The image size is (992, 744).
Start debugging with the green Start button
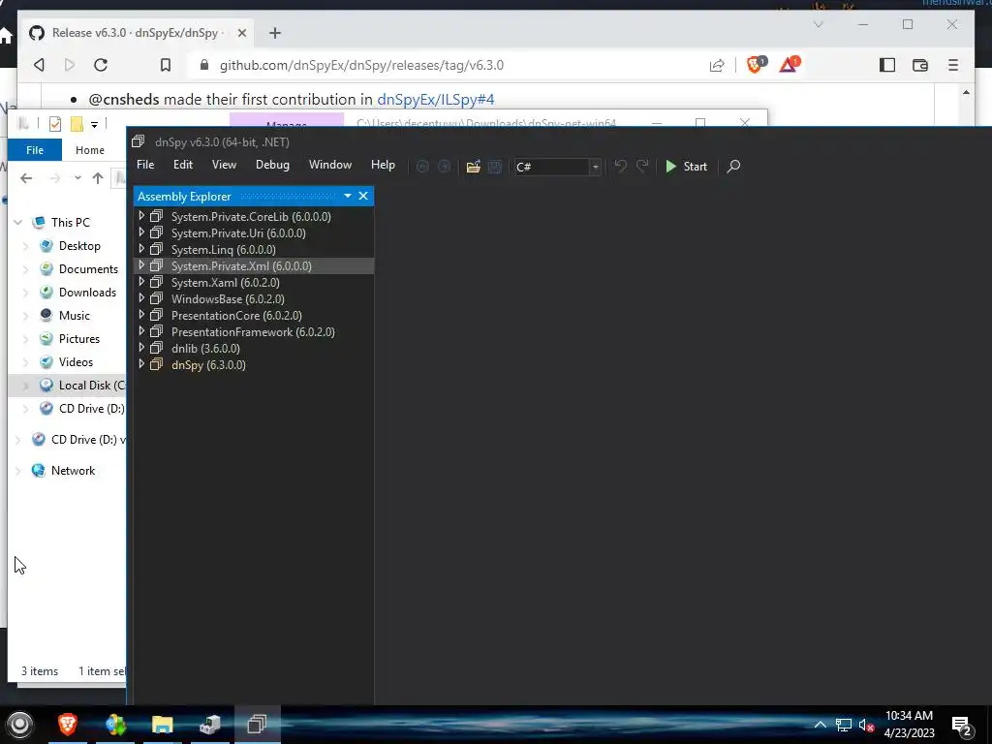[x=687, y=167]
